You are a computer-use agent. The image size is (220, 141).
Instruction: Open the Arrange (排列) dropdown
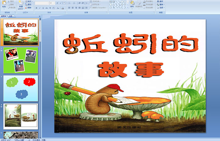coord(132,4)
